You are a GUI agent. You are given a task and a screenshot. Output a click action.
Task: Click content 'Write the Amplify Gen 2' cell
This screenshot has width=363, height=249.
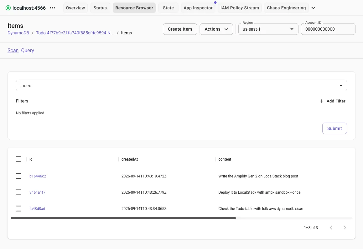(258, 176)
